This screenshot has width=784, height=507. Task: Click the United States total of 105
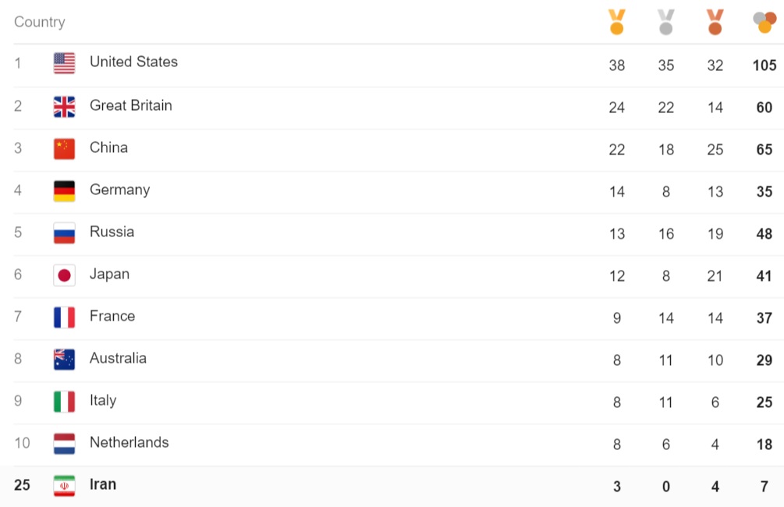764,66
